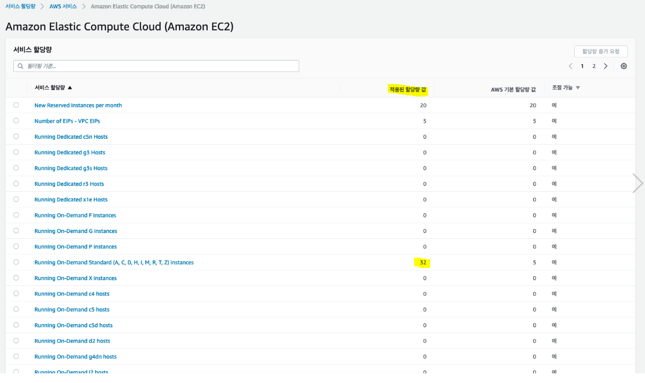Go to page 1 of quotas

[582, 66]
